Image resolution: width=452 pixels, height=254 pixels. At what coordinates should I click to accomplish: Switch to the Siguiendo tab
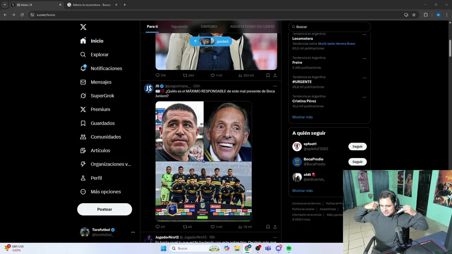tap(179, 26)
